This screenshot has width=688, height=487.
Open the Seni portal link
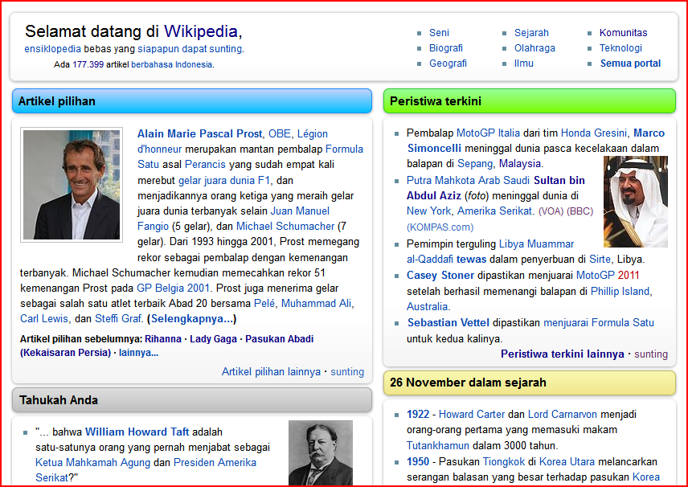click(x=439, y=33)
